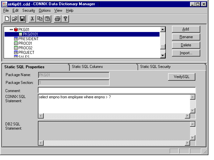Image resolution: width=214 pixels, height=160 pixels.
Task: Click the Comment input field
Action: click(117, 90)
